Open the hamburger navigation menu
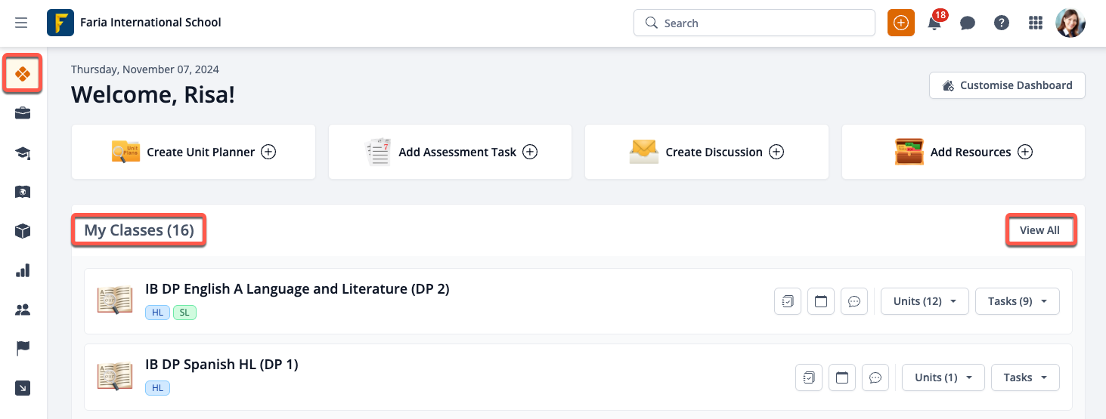Screen dimensions: 1106x419 tap(21, 23)
